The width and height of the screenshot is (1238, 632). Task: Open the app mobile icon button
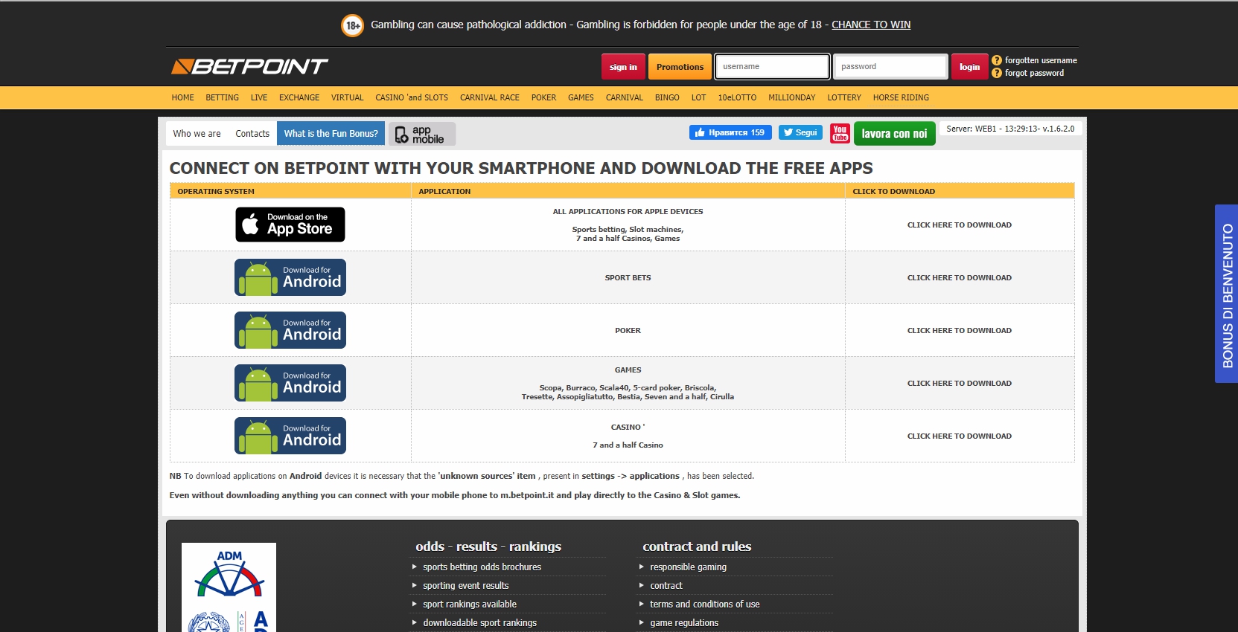pyautogui.click(x=421, y=134)
